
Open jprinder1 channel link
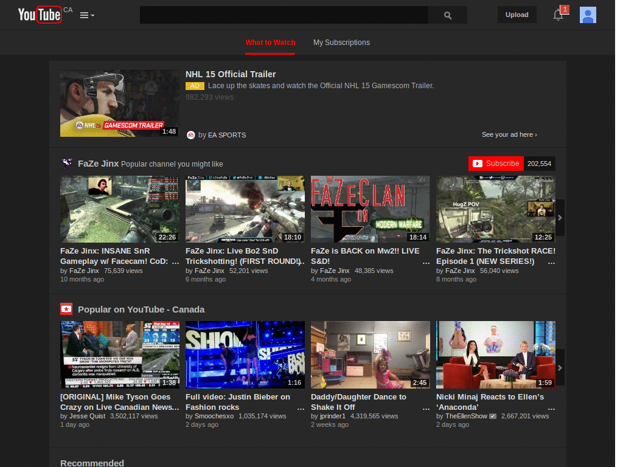click(x=333, y=416)
